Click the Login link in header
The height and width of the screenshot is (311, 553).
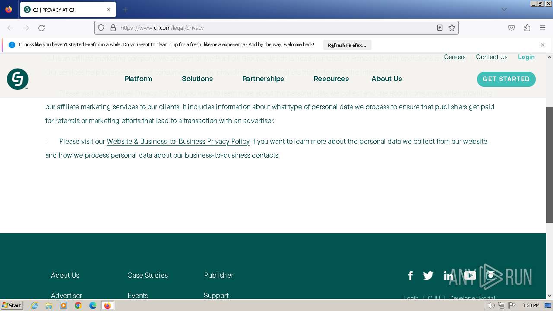pos(526,57)
